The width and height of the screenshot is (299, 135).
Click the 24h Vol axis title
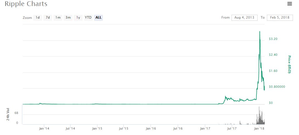tap(8, 115)
